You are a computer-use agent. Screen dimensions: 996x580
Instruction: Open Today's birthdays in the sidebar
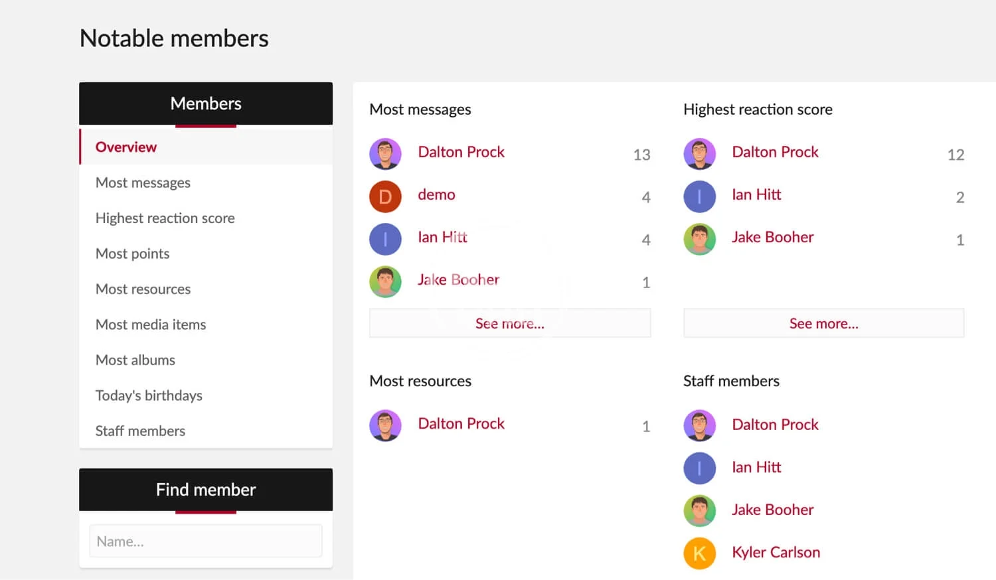tap(149, 396)
